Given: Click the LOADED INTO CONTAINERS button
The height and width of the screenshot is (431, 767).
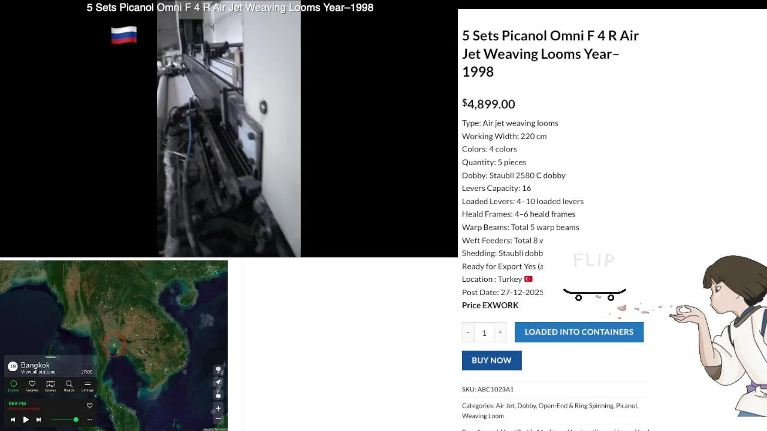Looking at the screenshot, I should (x=579, y=332).
